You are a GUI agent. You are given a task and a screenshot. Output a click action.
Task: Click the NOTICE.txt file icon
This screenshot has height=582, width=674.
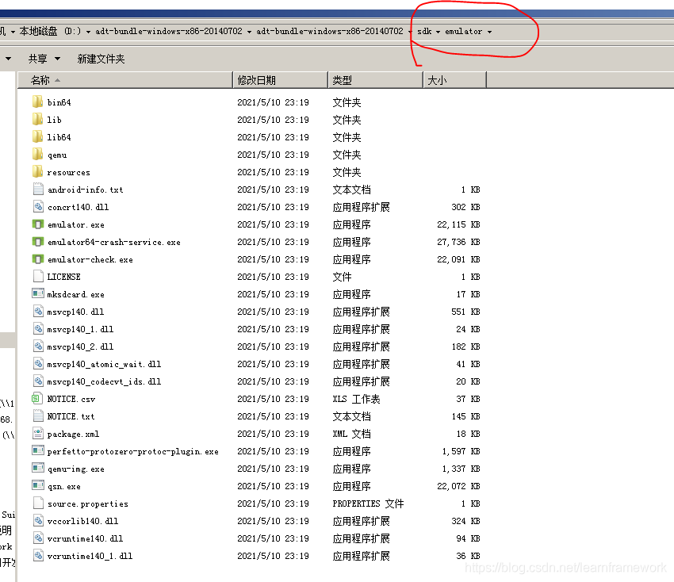(x=38, y=416)
